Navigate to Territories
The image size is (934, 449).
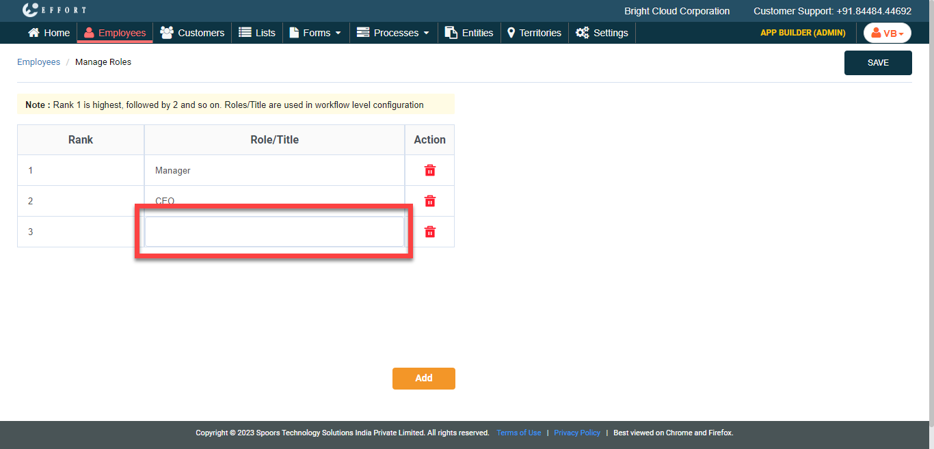(x=534, y=33)
